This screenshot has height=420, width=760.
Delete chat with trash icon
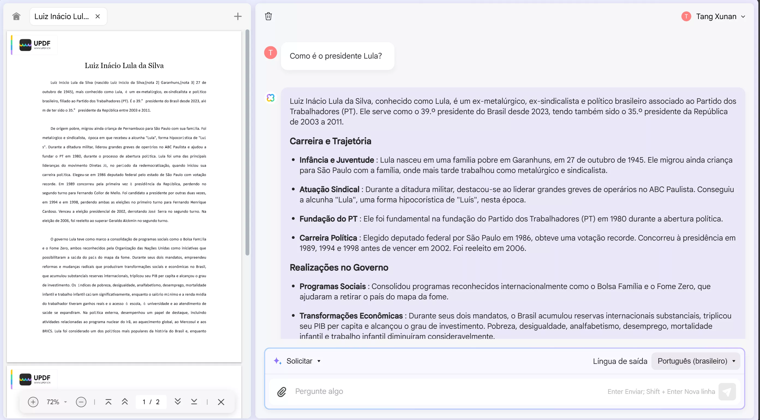[x=268, y=16]
